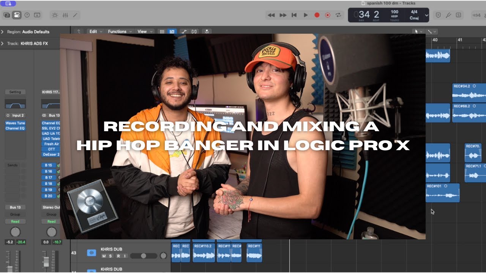This screenshot has height=273, width=486.
Task: Open the left strip Read automation mode
Action: [x=15, y=221]
